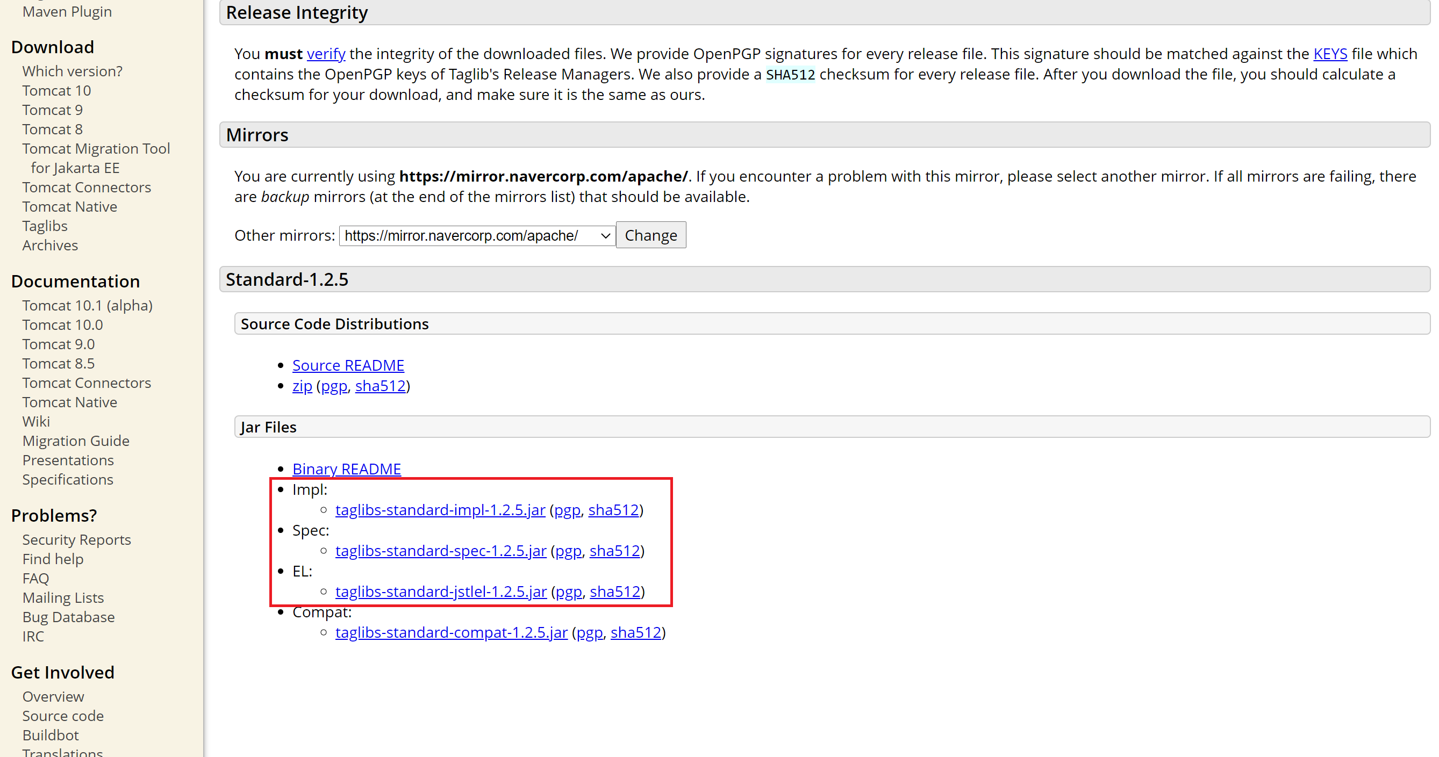Open Migration Guide sidebar link
This screenshot has height=757, width=1439.
[x=75, y=441]
